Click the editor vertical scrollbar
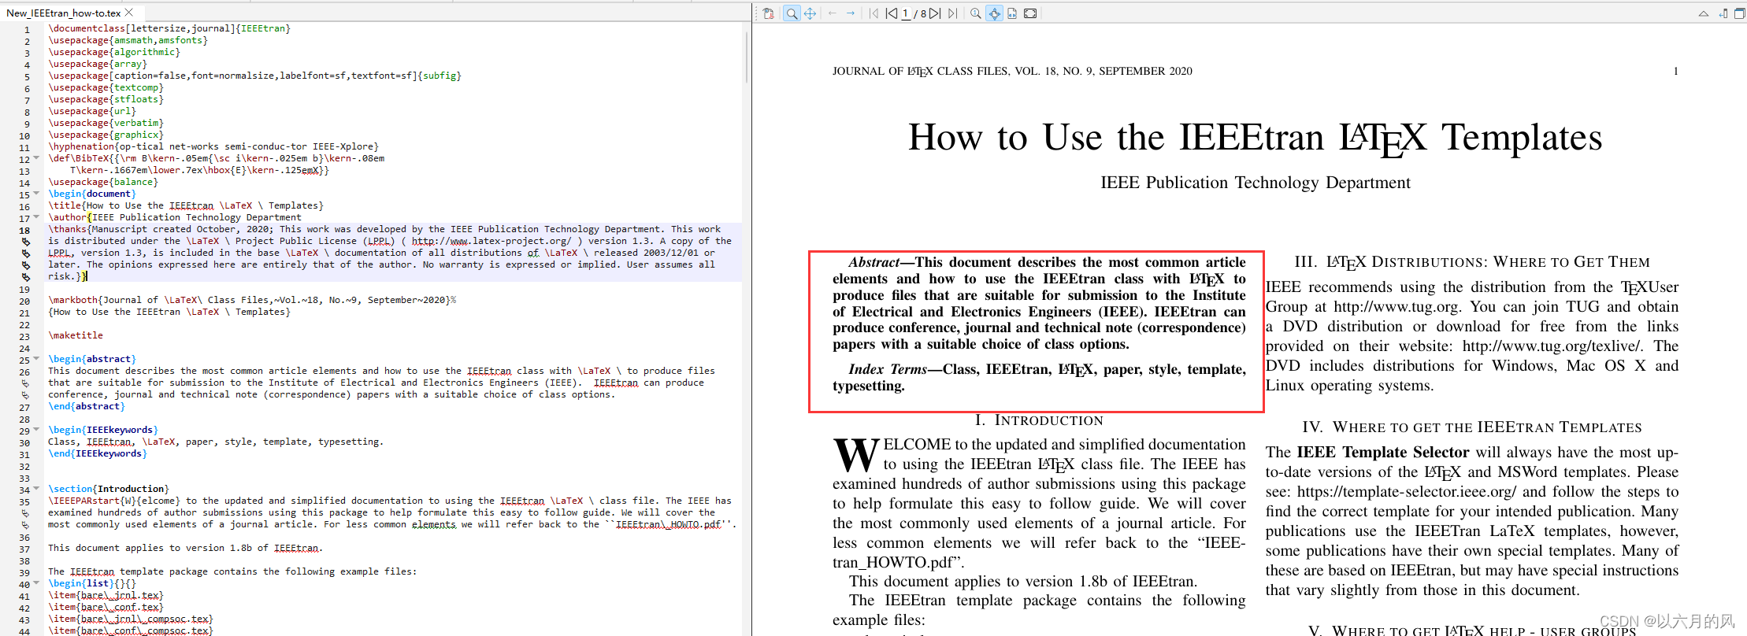 point(746,57)
